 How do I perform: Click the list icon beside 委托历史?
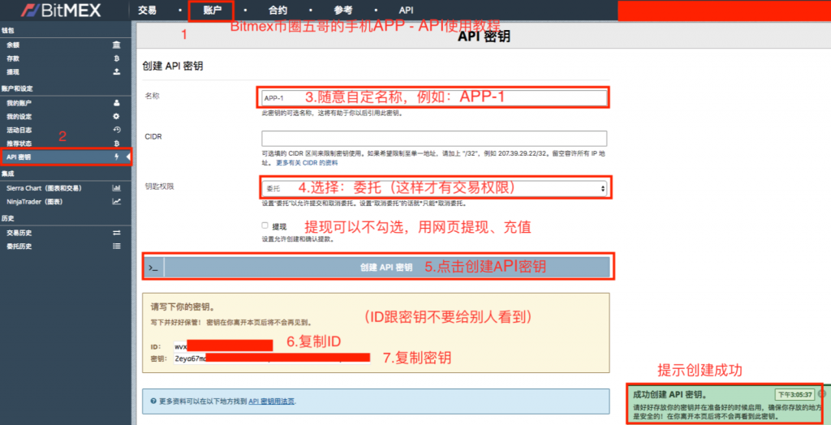point(117,246)
